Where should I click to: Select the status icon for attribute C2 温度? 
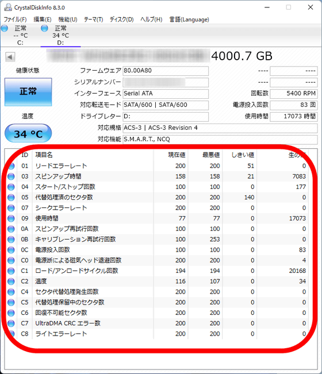tap(11, 282)
